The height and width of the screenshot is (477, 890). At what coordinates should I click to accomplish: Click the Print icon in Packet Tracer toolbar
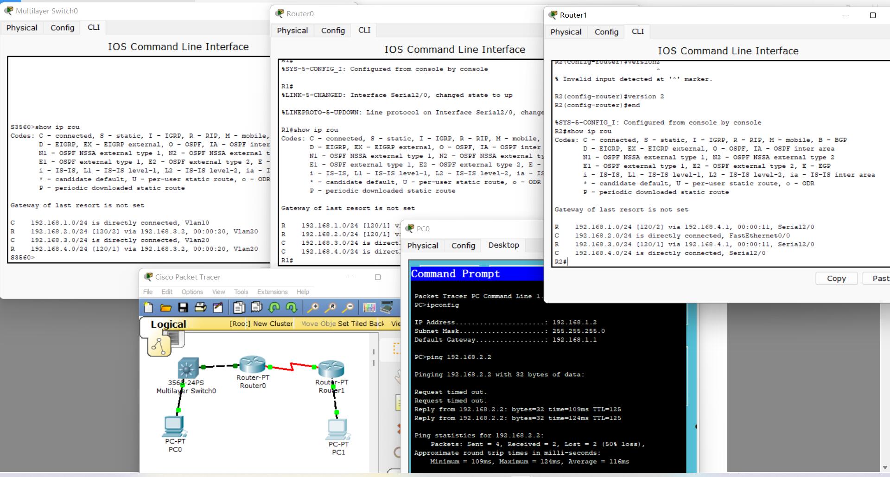point(200,307)
